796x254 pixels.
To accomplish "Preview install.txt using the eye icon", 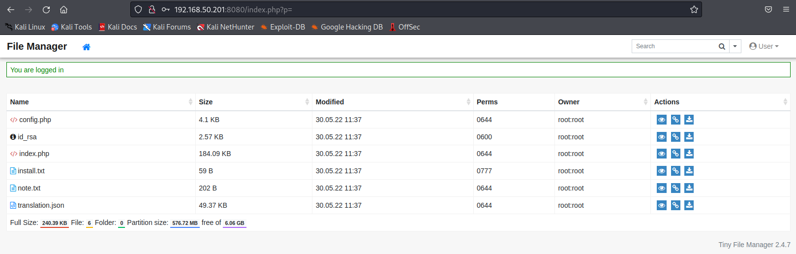I will (662, 171).
